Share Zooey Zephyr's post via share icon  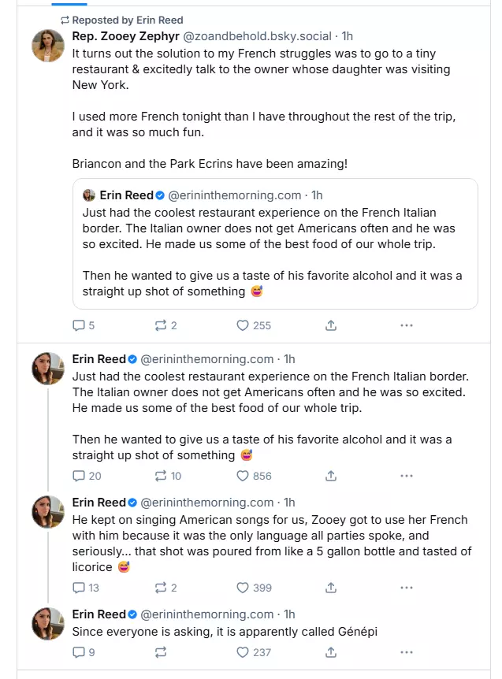pyautogui.click(x=332, y=325)
